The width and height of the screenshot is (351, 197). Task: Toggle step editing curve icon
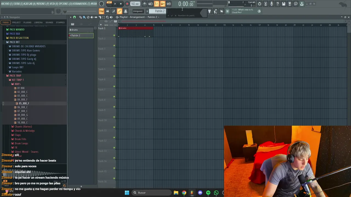click(114, 11)
